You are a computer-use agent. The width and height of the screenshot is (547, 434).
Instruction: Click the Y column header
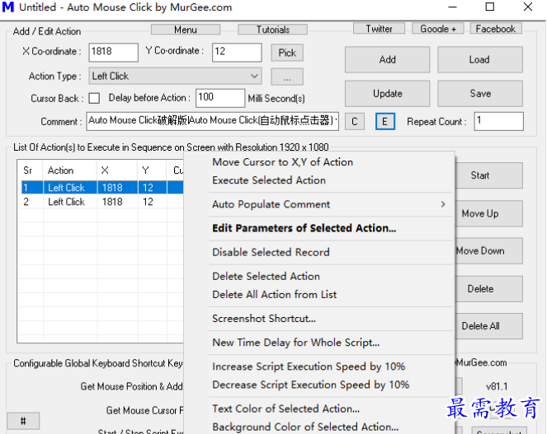(x=152, y=170)
